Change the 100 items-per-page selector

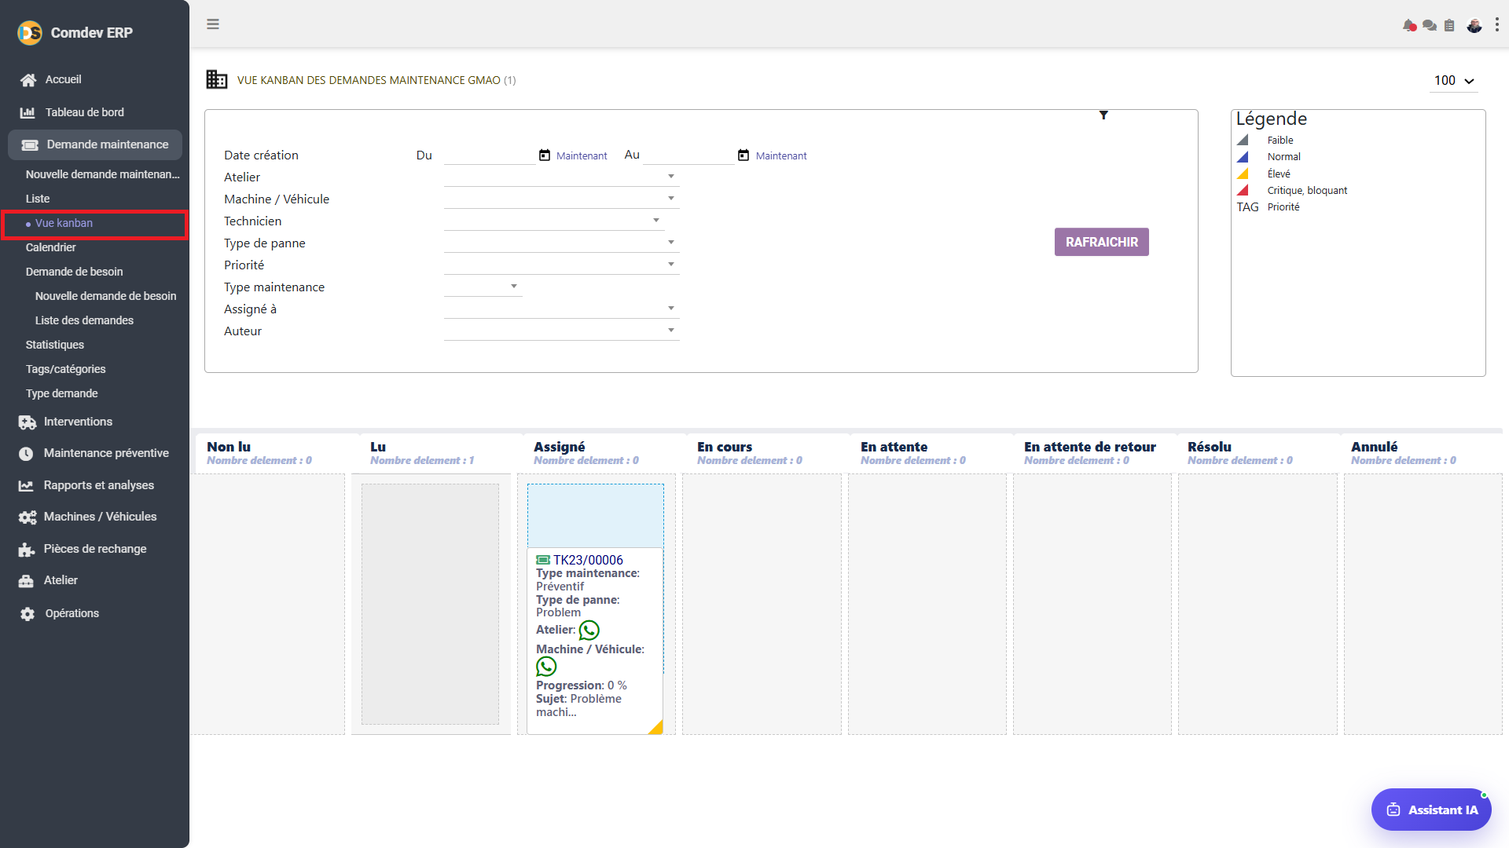click(x=1454, y=81)
